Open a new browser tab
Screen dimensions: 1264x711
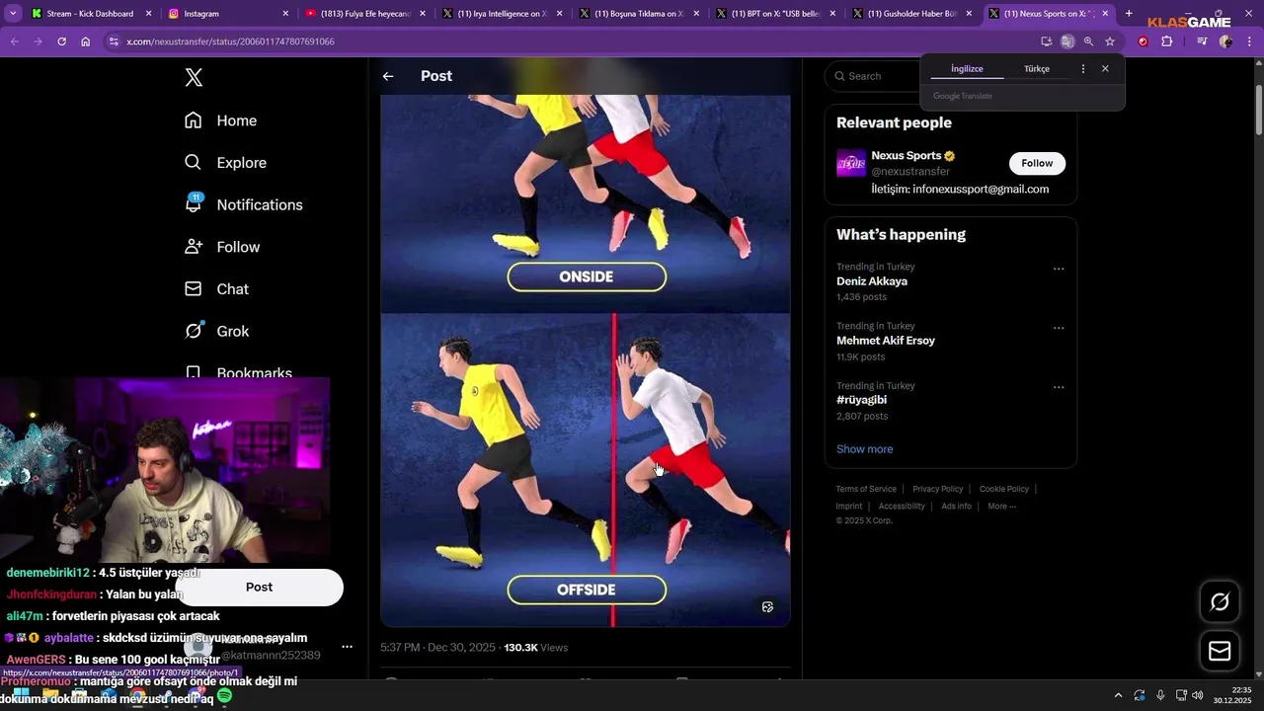pos(1129,14)
